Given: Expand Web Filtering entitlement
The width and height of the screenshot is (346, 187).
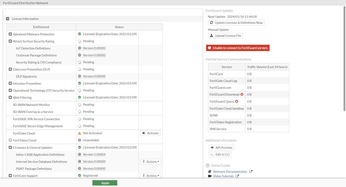Looking at the screenshot, I should tap(10, 97).
